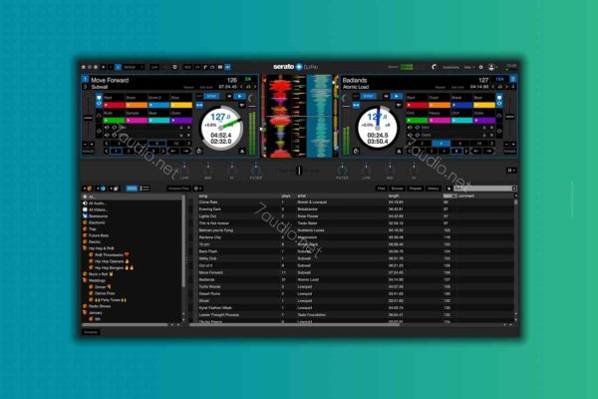Image resolution: width=598 pixels, height=399 pixels.
Task: Toggle the active 4-beat auto loop on deck 2
Action: [442, 144]
